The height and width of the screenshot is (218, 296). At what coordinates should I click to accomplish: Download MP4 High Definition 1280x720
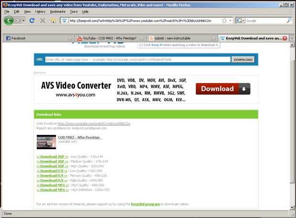(x=53, y=190)
